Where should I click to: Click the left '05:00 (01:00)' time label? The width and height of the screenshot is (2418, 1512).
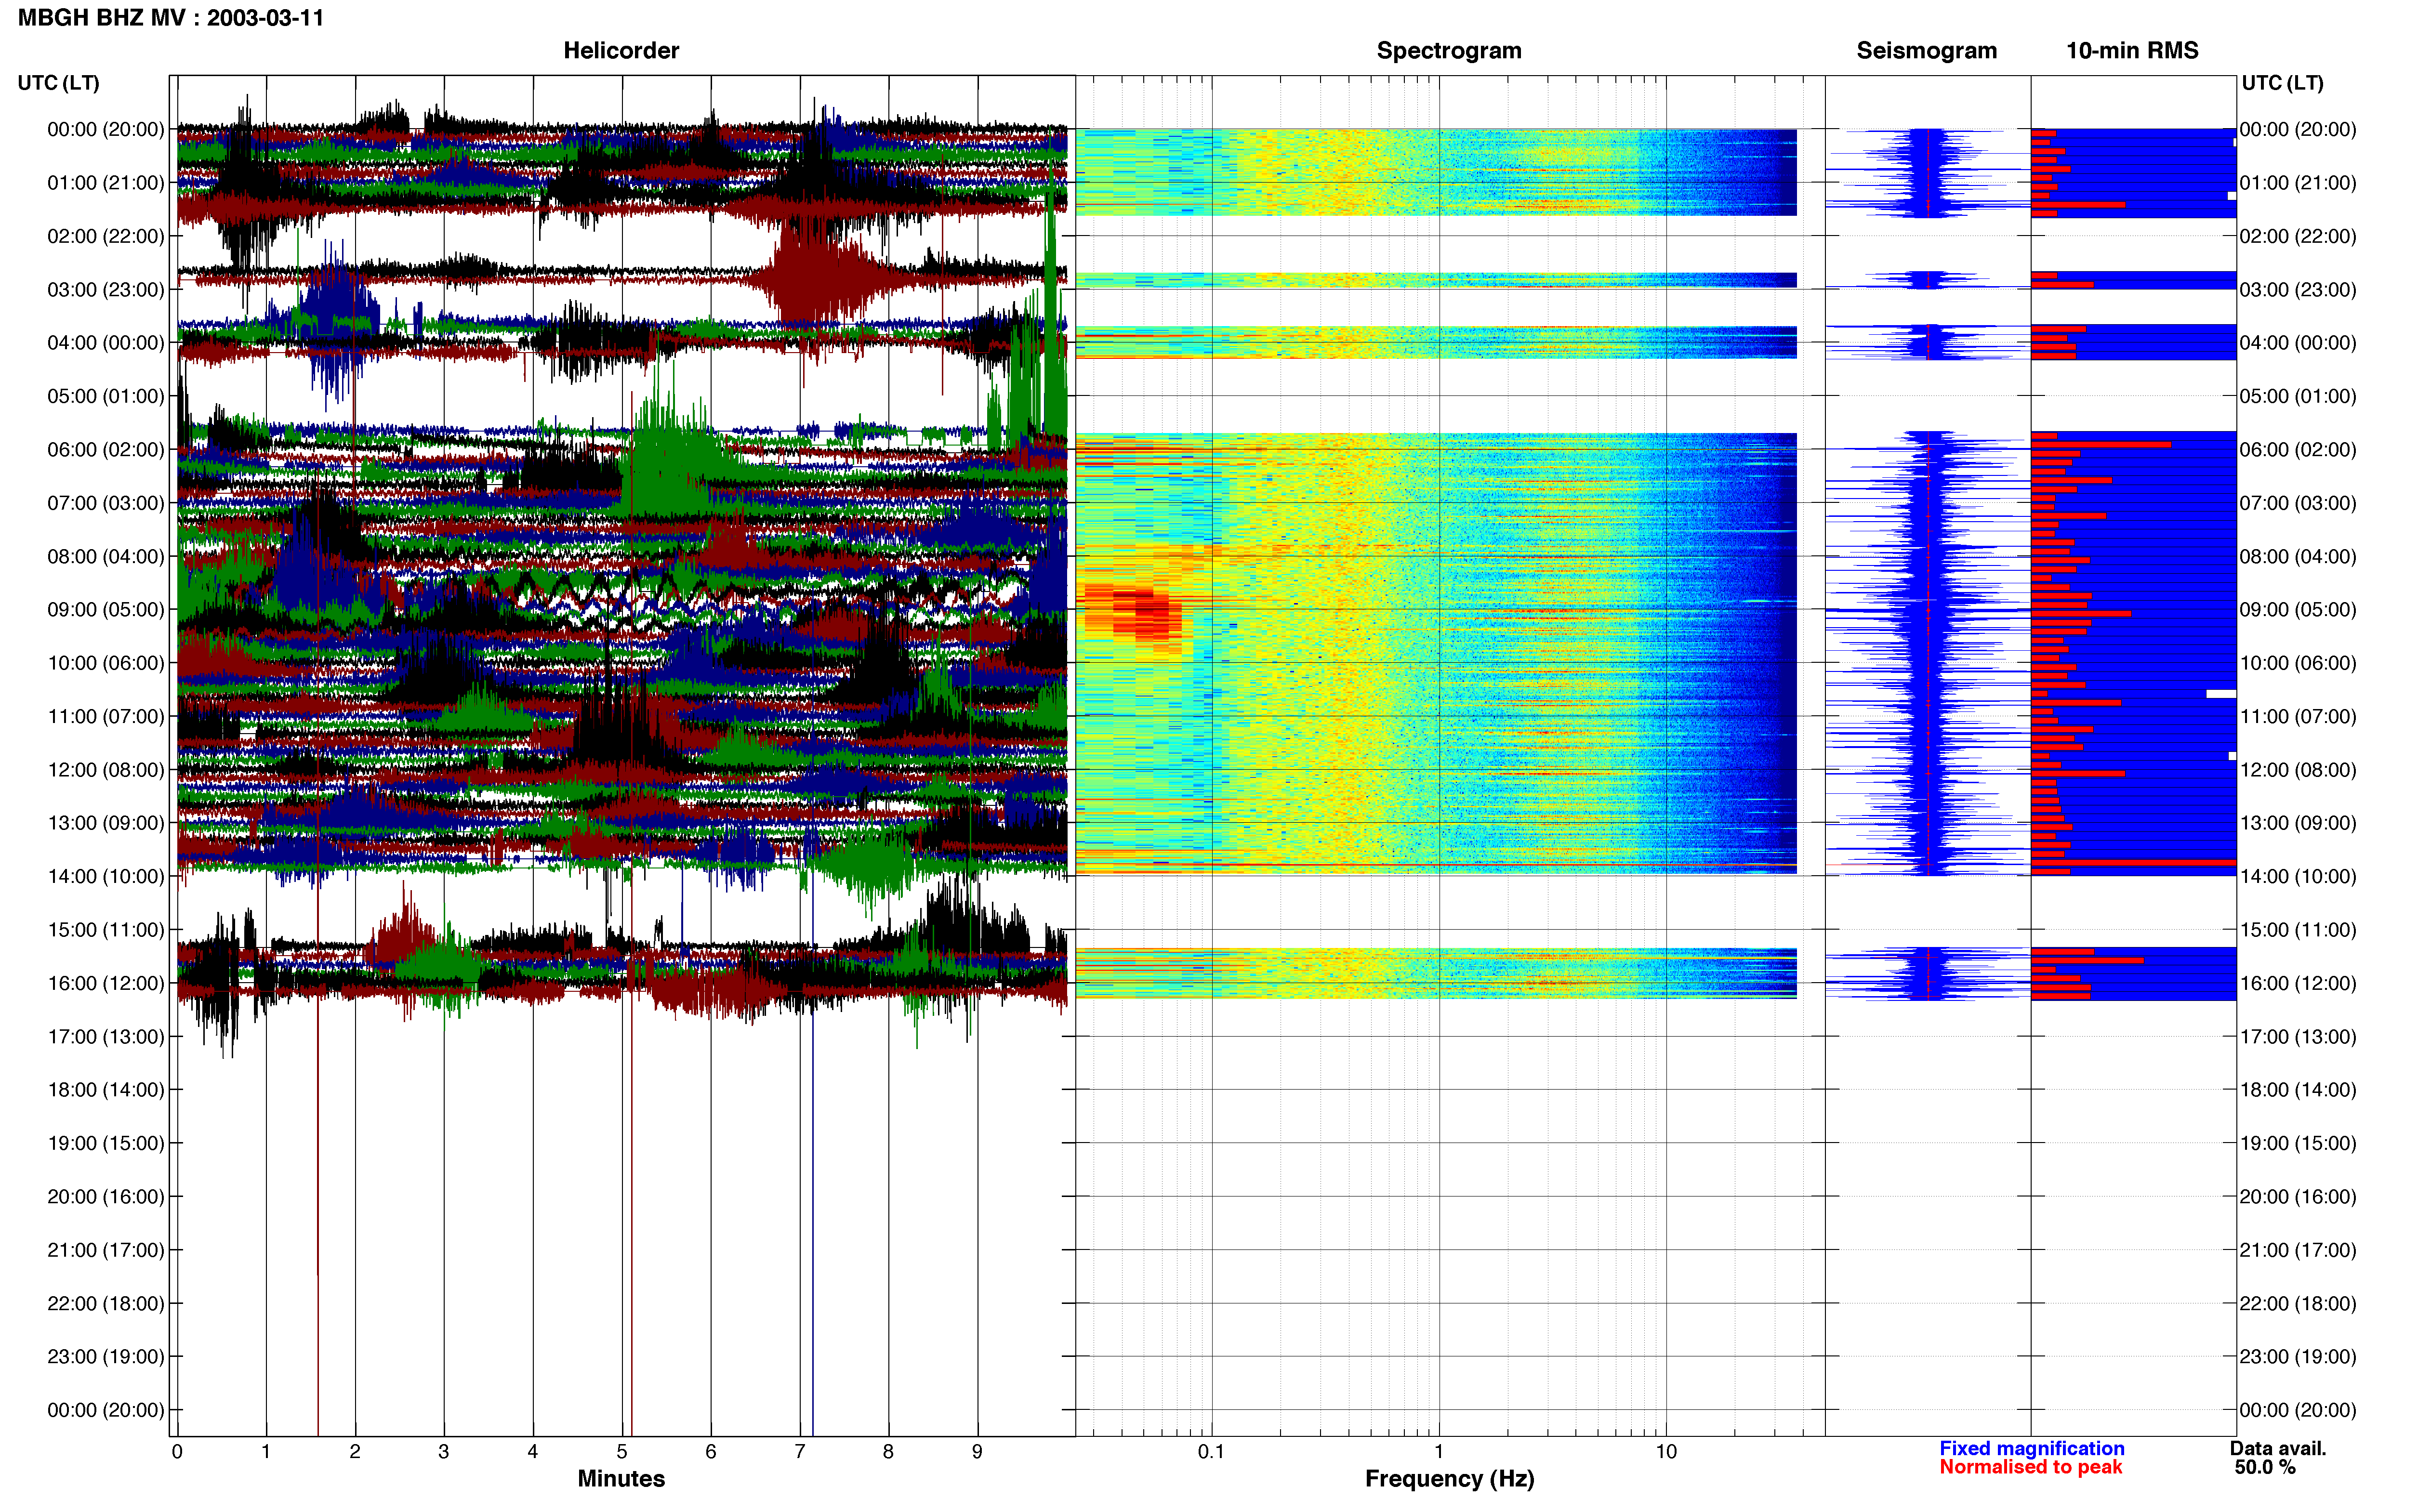pos(106,396)
